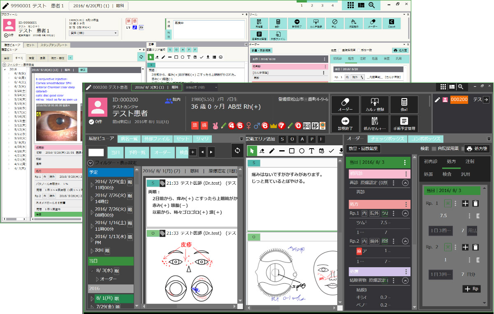
Task: Collapse the 処方 Rp.1 order entry
Action: [405, 213]
